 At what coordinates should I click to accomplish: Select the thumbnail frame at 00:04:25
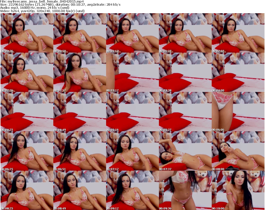[x=27, y=112]
